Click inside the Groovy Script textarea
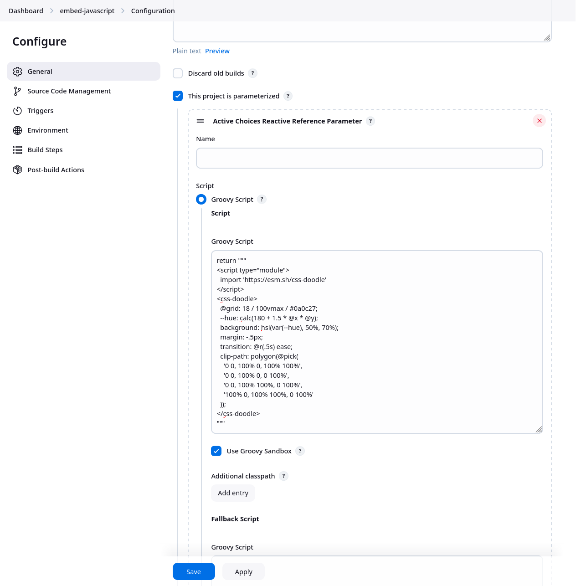The width and height of the screenshot is (576, 586). pyautogui.click(x=377, y=342)
